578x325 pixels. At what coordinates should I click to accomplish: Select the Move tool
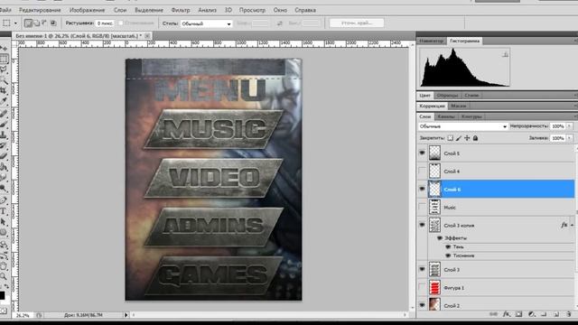(x=4, y=48)
